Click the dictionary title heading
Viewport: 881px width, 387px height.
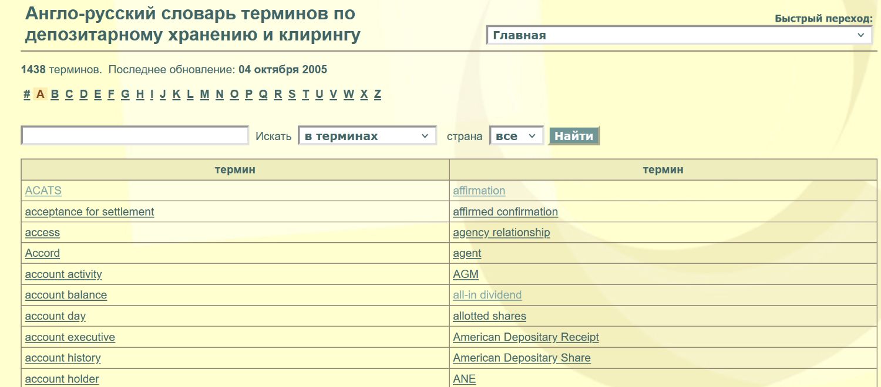[193, 24]
